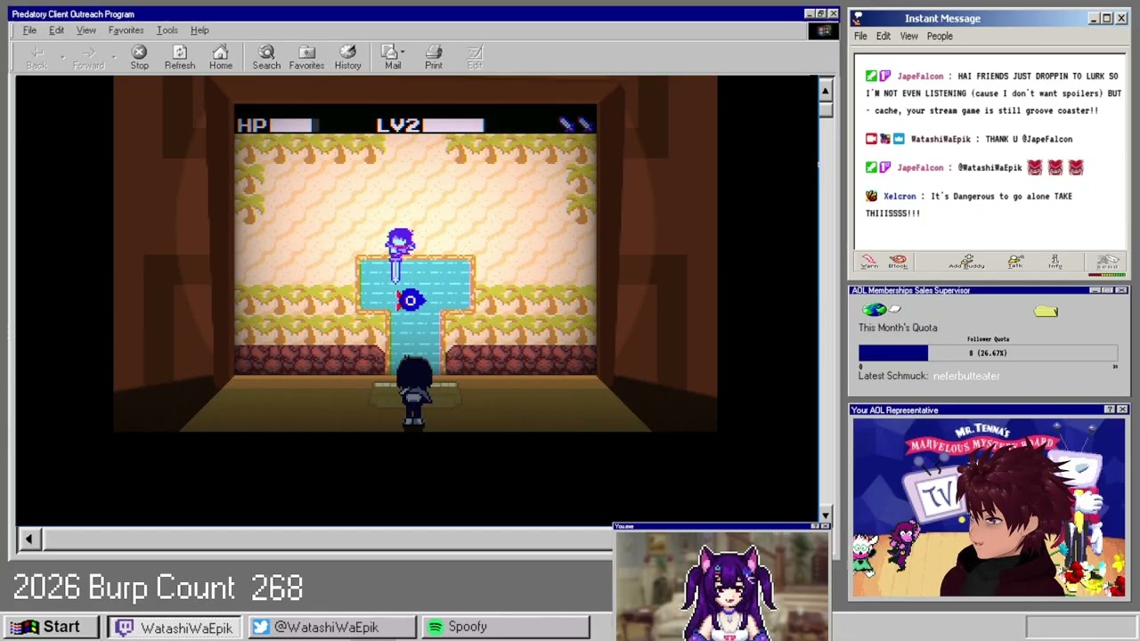Go to Home via toolbar icon
1140x641 pixels.
pos(220,53)
